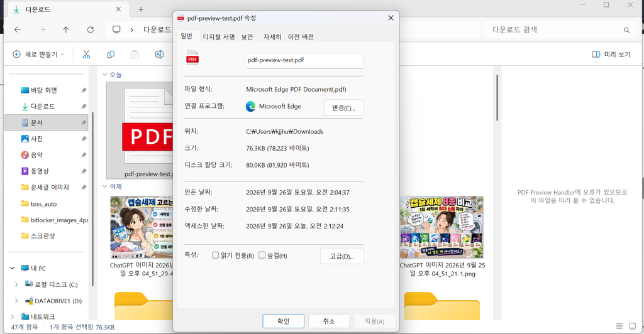Click pin icon next to 다운로드
The image size is (644, 334).
pos(84,107)
